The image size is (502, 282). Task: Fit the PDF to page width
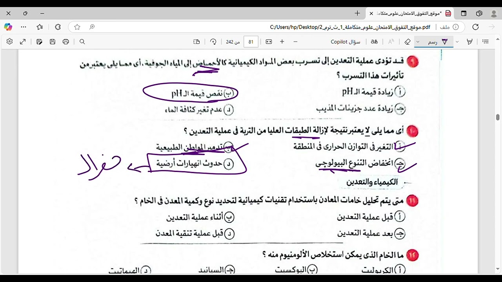pos(269,42)
